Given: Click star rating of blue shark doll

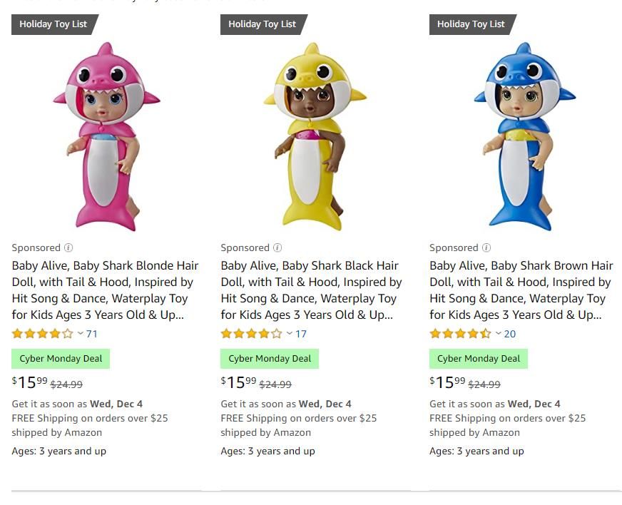Looking at the screenshot, I should pyautogui.click(x=460, y=334).
